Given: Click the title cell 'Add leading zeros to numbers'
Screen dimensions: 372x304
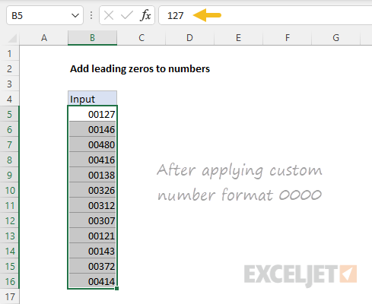Looking at the screenshot, I should [140, 69].
